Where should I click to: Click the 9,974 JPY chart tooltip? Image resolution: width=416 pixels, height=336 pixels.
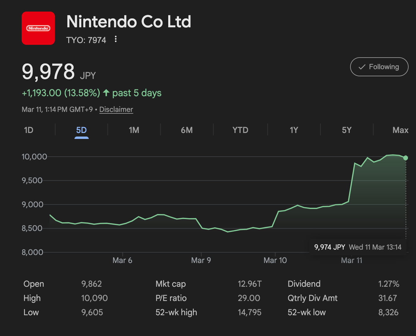coord(358,247)
